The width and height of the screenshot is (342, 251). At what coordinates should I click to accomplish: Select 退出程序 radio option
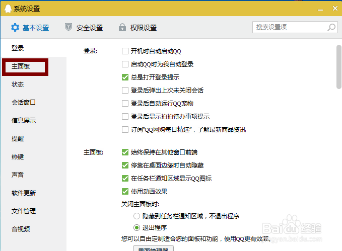[136, 228]
